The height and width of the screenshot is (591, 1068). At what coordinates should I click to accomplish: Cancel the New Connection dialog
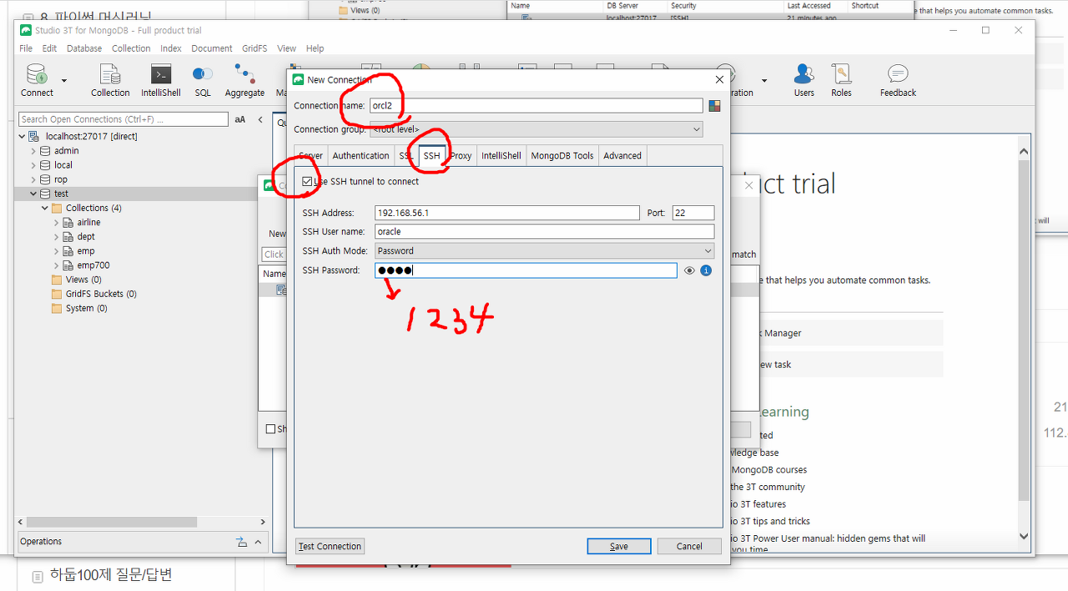pyautogui.click(x=689, y=547)
